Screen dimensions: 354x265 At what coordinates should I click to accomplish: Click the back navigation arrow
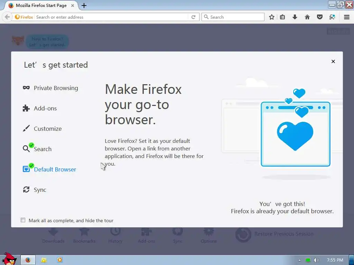(7, 17)
